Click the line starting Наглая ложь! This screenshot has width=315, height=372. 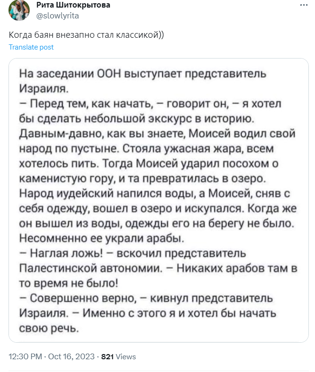pyautogui.click(x=133, y=254)
